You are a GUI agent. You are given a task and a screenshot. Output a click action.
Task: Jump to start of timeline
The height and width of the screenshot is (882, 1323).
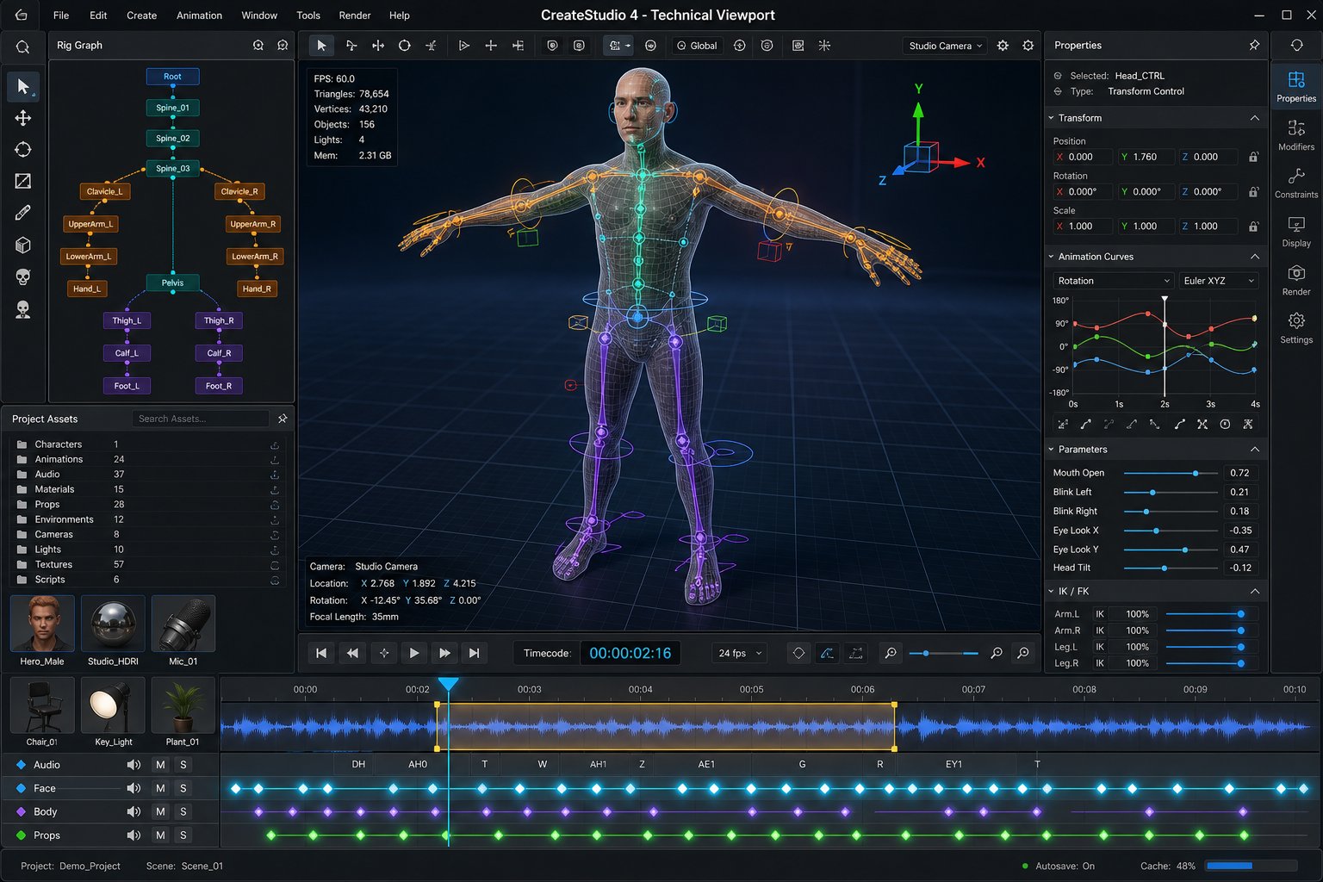321,653
